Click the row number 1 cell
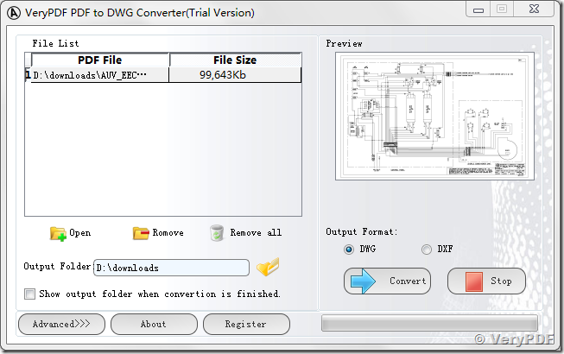 pyautogui.click(x=28, y=75)
